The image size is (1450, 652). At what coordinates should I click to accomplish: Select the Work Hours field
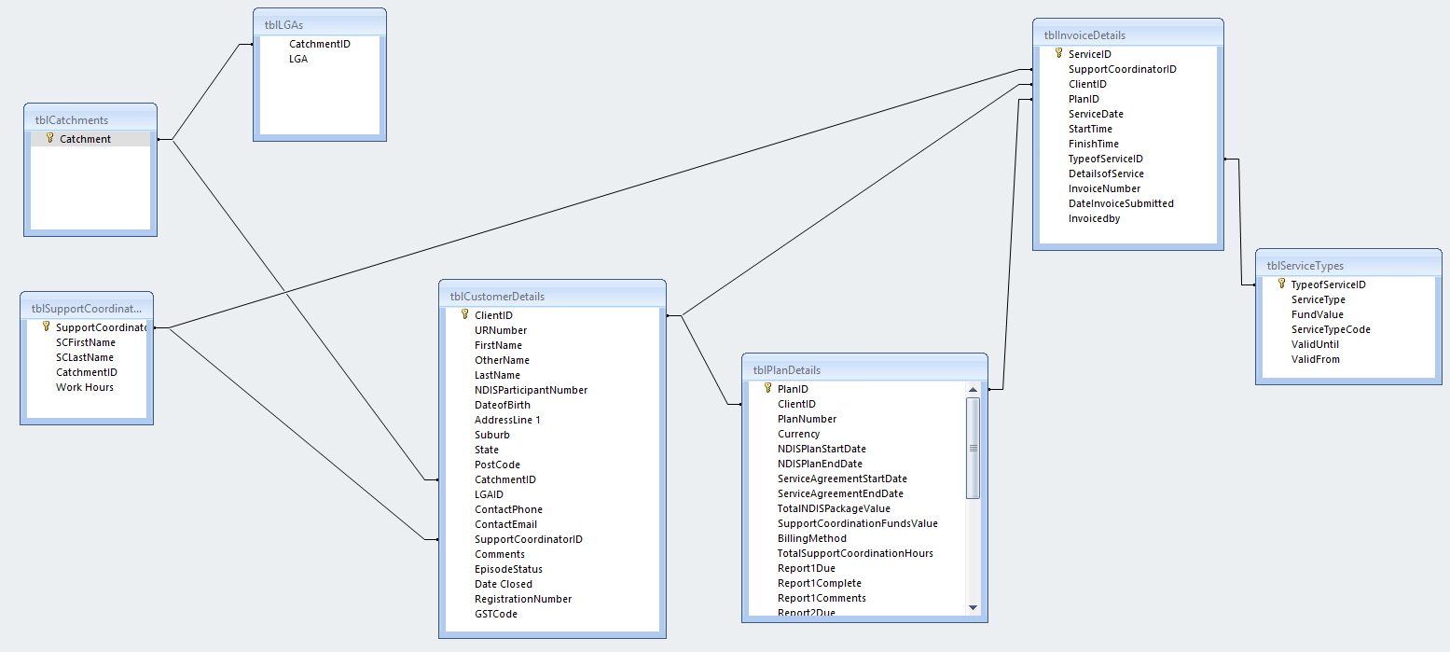[x=85, y=387]
